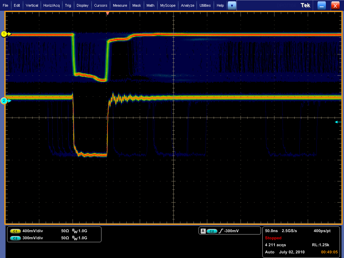This screenshot has height=258, width=344.
Task: Click the yellow C1 channel badge
Action: click(x=15, y=231)
